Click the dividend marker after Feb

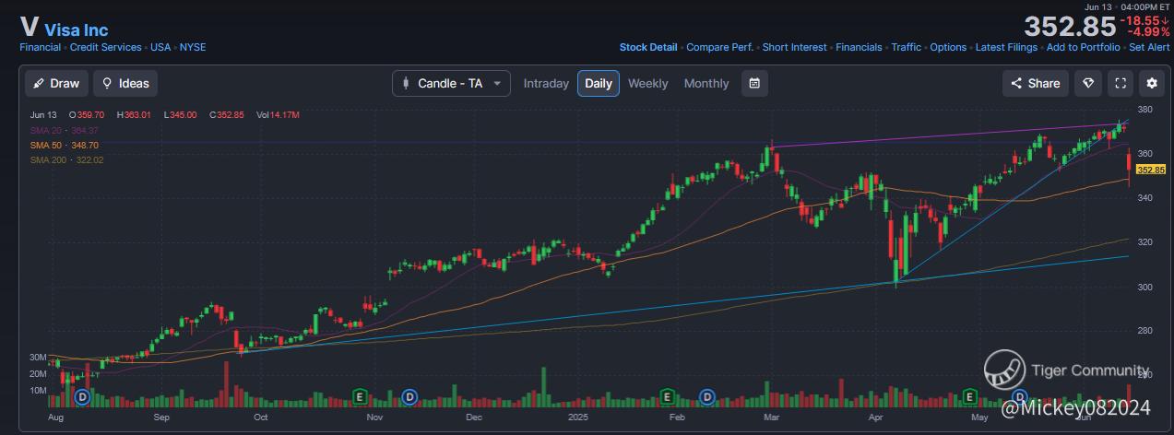(x=707, y=397)
